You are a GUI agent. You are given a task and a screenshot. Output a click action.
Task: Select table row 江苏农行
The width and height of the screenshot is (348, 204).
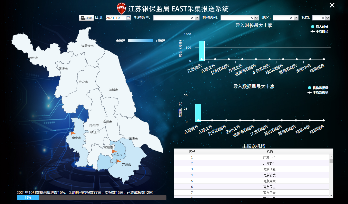252,163
